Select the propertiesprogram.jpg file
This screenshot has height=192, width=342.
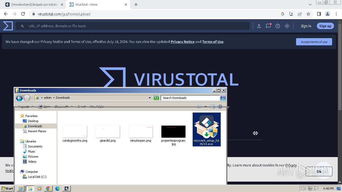coord(173,135)
